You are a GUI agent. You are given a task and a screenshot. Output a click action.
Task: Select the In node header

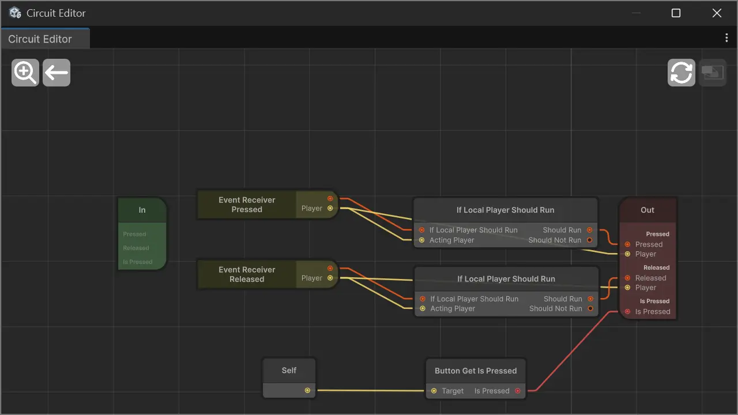(142, 210)
